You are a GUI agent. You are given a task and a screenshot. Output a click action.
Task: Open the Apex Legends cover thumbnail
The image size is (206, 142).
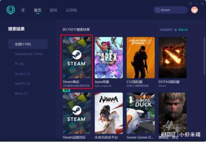109,58
